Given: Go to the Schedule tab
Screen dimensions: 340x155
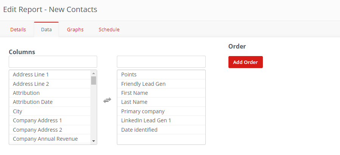Looking at the screenshot, I should coord(109,30).
